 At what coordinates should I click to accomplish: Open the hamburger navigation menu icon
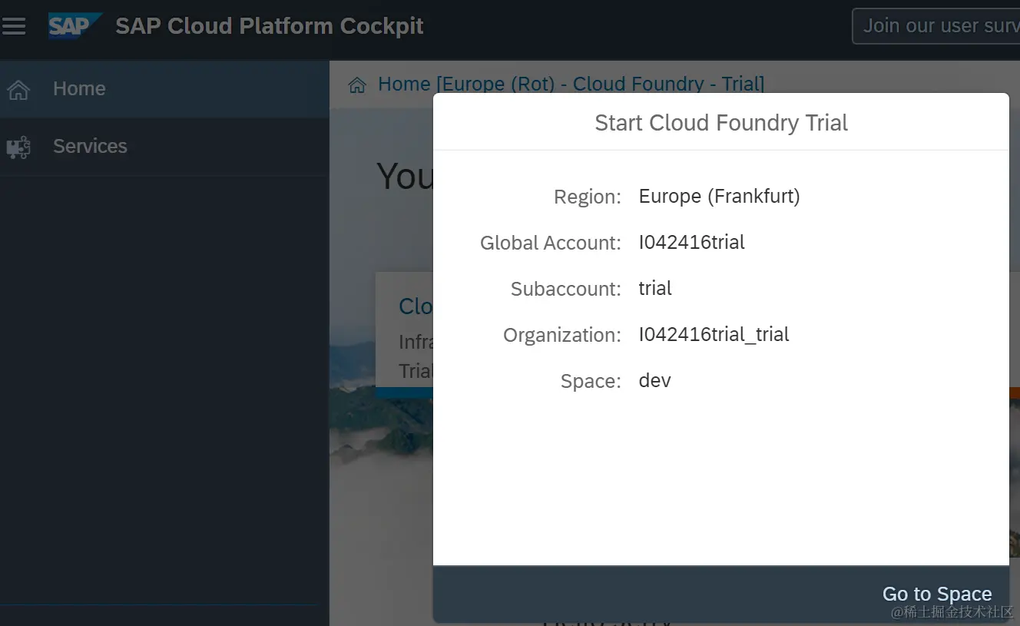14,26
